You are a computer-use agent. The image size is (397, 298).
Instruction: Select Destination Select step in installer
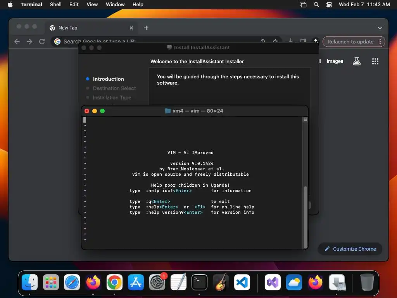coord(114,88)
